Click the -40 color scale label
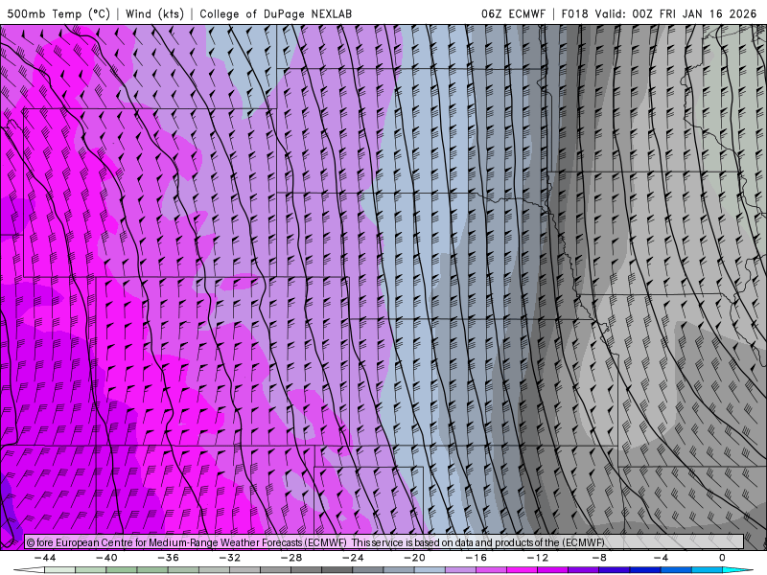Screen dimensions: 767x575 coord(106,558)
